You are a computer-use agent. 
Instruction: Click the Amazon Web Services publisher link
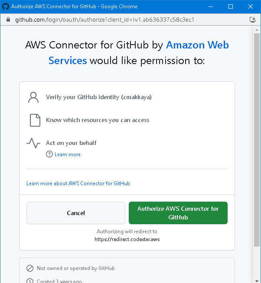tap(139, 53)
